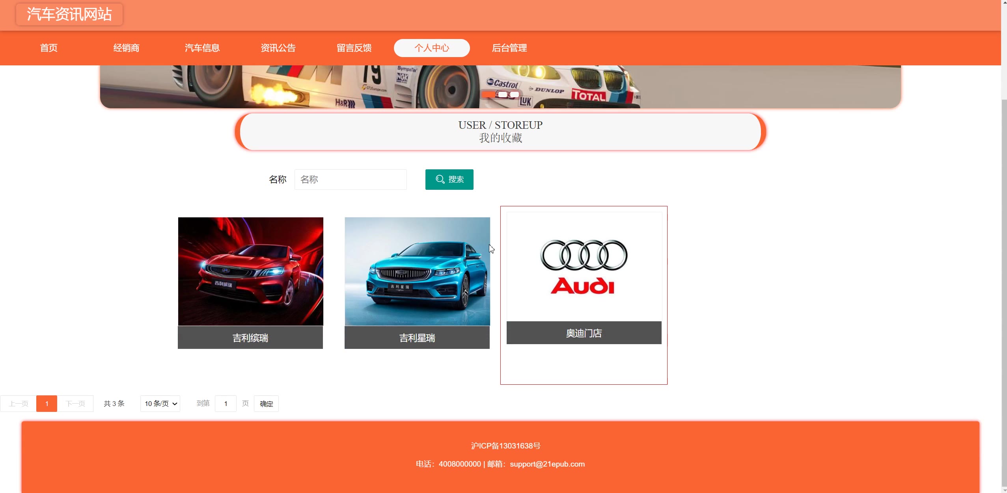Image resolution: width=1007 pixels, height=493 pixels.
Task: Click the page number jump input
Action: tap(226, 404)
